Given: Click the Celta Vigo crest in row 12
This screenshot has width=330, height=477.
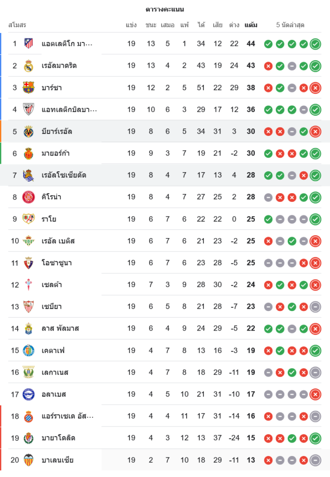Looking at the screenshot, I should click(29, 285).
